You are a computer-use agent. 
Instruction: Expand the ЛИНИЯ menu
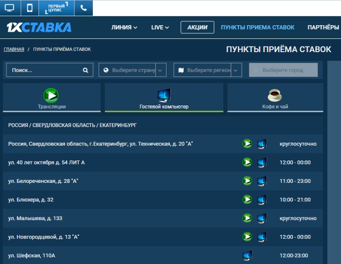[x=124, y=27]
